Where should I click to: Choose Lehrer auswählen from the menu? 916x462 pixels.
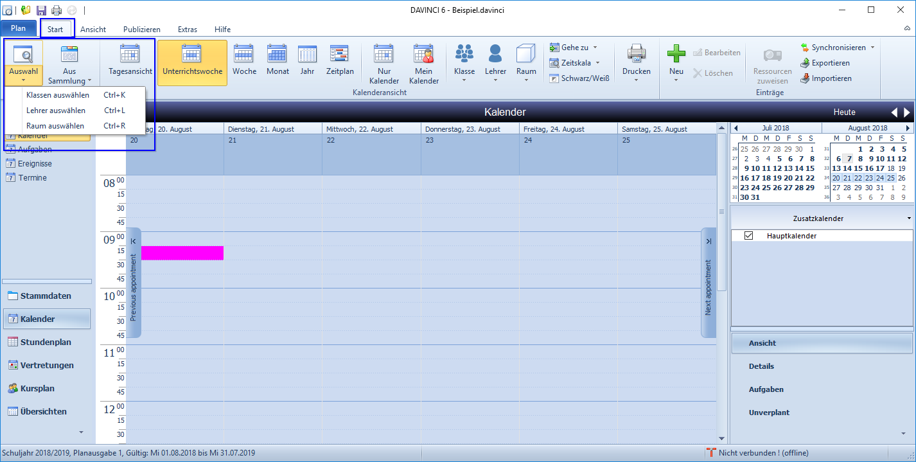(x=76, y=111)
